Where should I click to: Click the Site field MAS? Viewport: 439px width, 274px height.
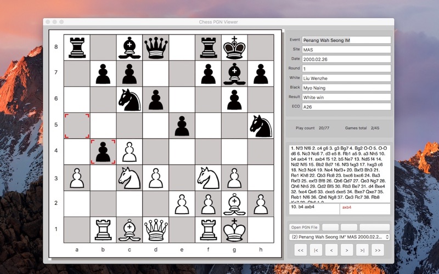click(x=346, y=50)
